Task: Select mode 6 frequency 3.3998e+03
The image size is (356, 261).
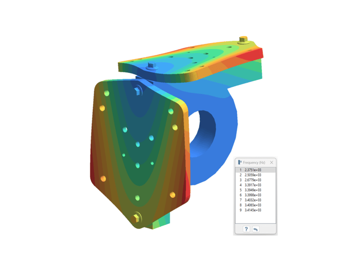Action: point(256,195)
